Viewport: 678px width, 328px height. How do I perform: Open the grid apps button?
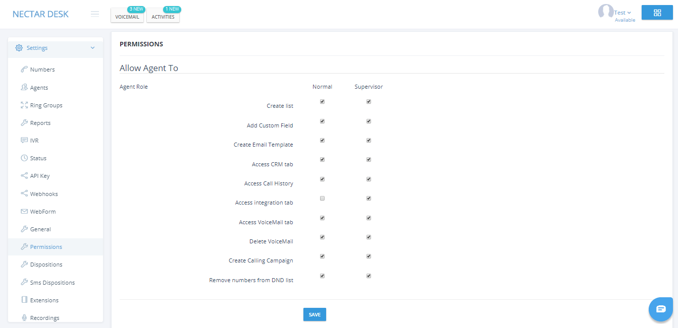657,13
